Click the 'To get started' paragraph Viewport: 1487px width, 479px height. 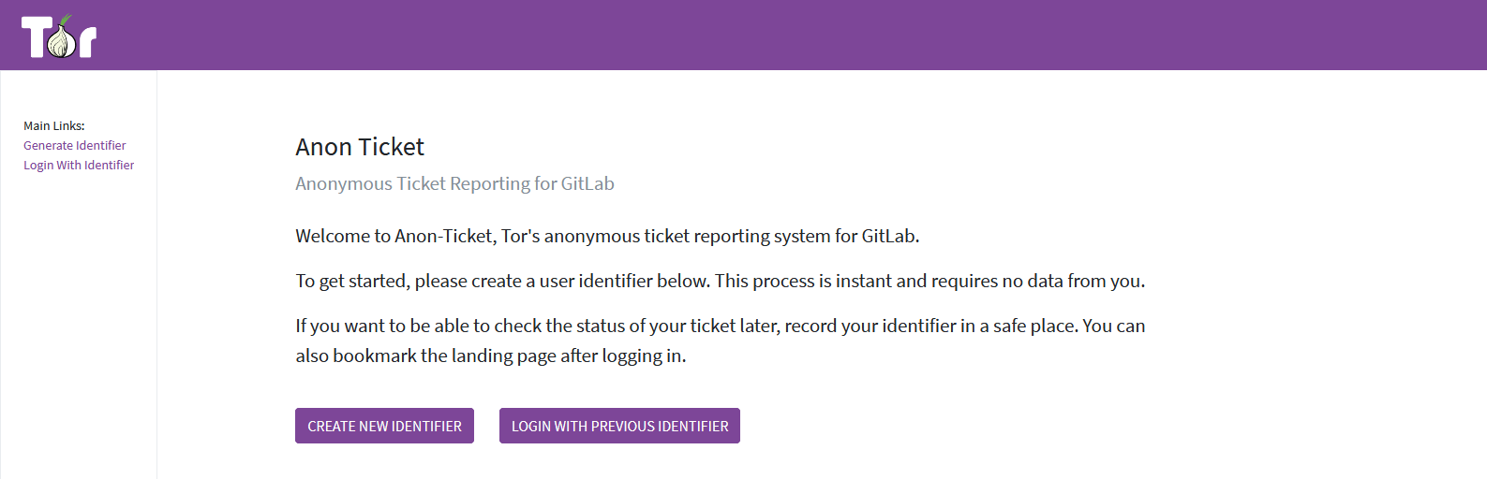(x=720, y=281)
